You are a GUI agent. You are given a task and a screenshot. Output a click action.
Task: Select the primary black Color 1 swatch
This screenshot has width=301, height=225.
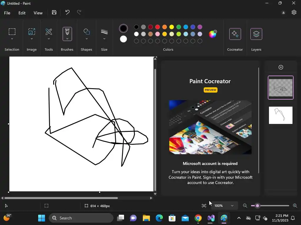pos(123,28)
